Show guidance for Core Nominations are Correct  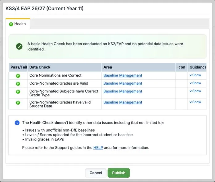point(195,75)
